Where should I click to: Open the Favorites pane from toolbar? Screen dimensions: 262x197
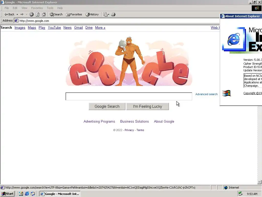click(x=74, y=14)
